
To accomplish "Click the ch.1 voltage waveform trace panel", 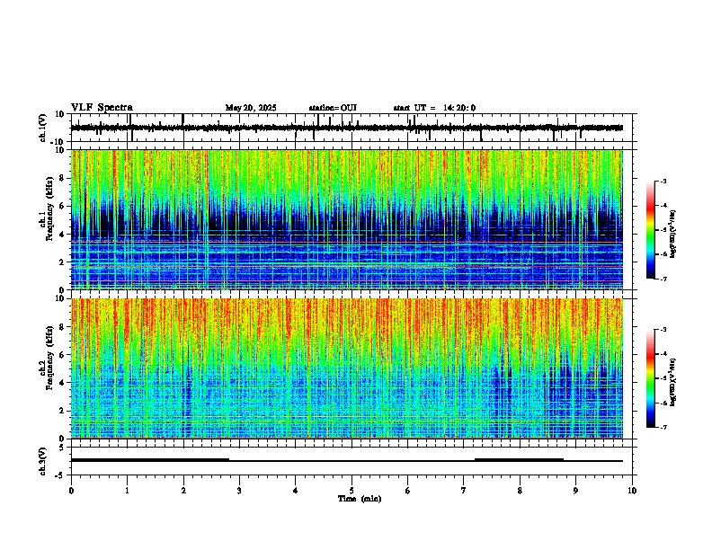I will pyautogui.click(x=352, y=128).
